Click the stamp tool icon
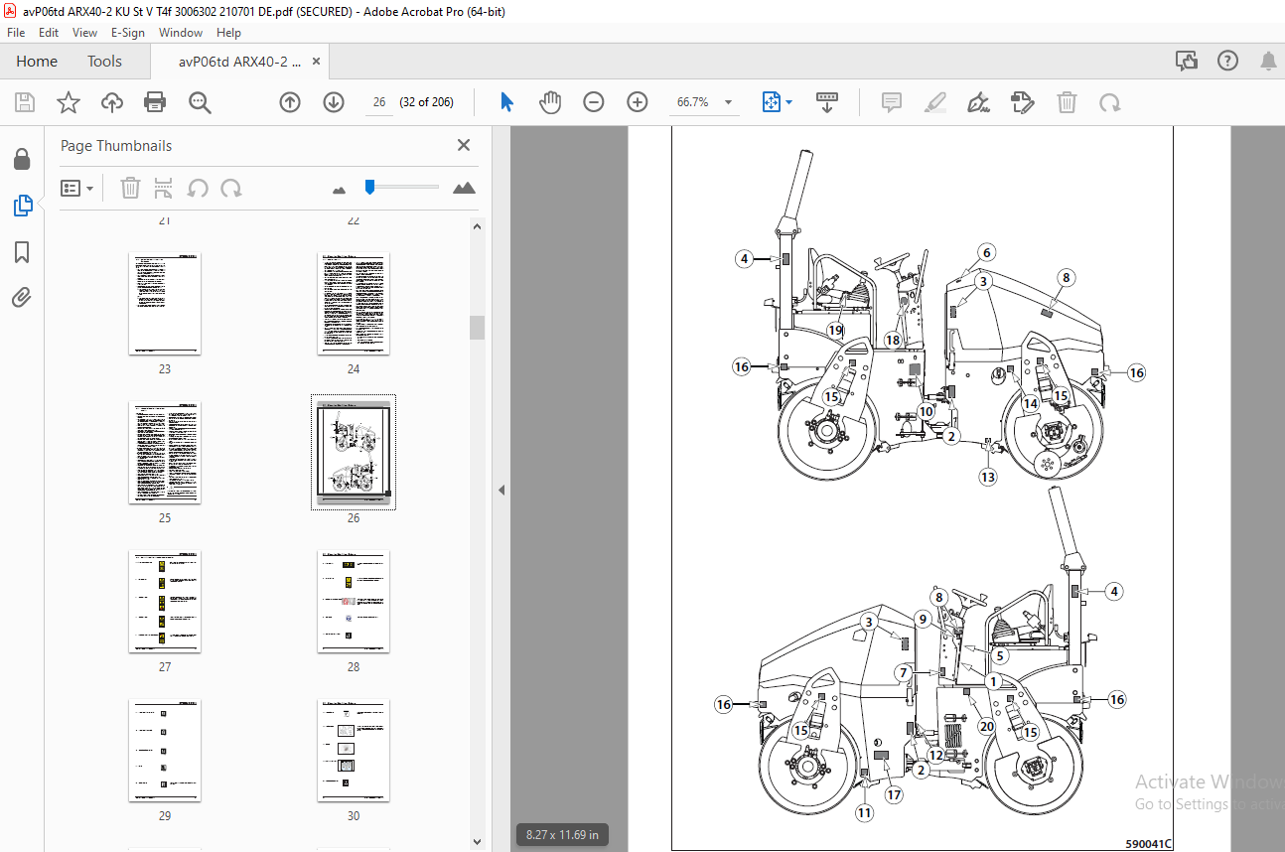The width and height of the screenshot is (1285, 852). (x=1022, y=102)
